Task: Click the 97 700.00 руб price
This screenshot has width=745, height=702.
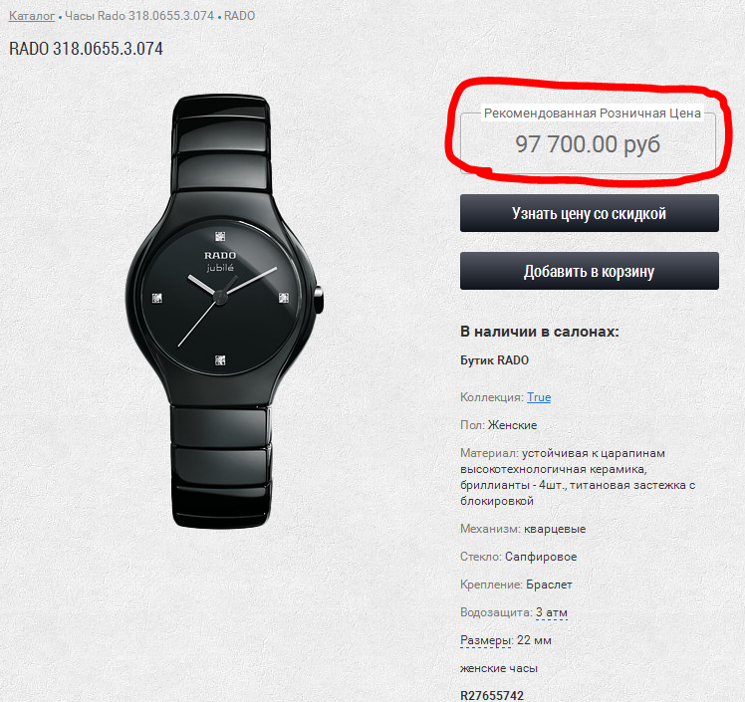Action: [588, 144]
